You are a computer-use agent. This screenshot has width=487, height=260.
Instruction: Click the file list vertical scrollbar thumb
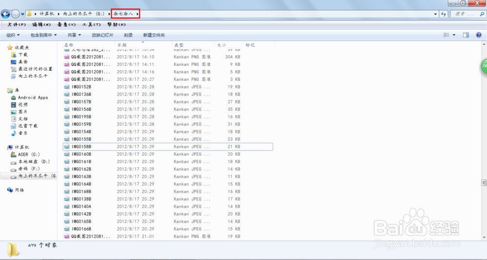point(484,183)
